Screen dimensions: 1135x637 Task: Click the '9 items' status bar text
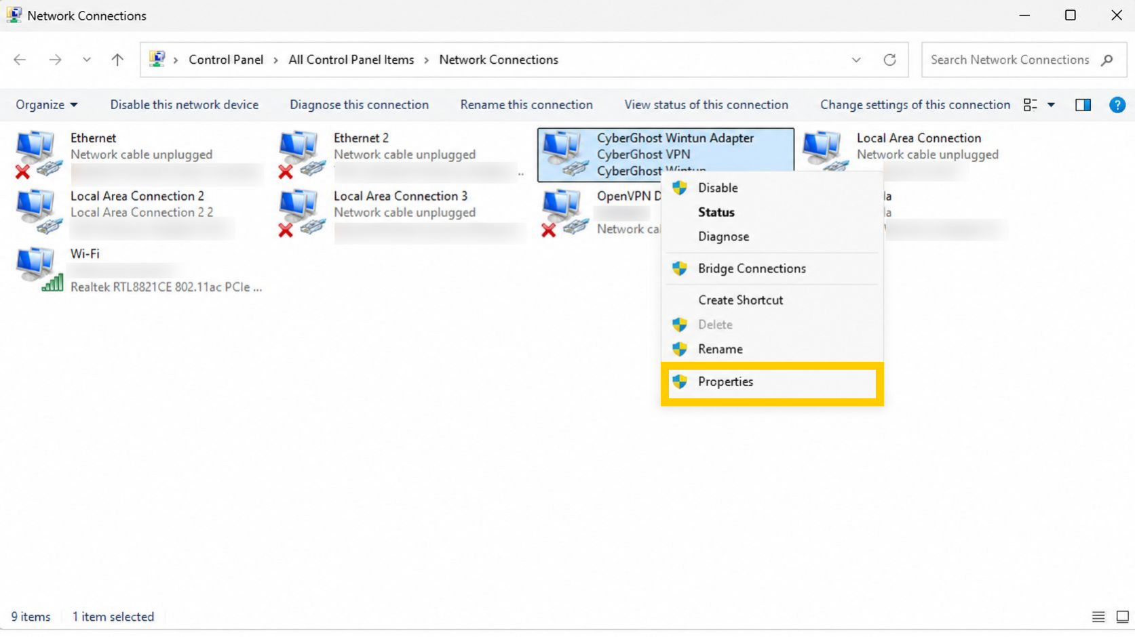point(31,617)
